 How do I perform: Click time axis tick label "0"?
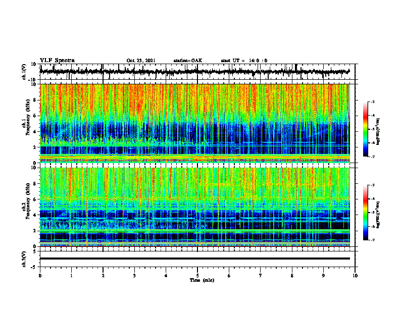(x=40, y=276)
